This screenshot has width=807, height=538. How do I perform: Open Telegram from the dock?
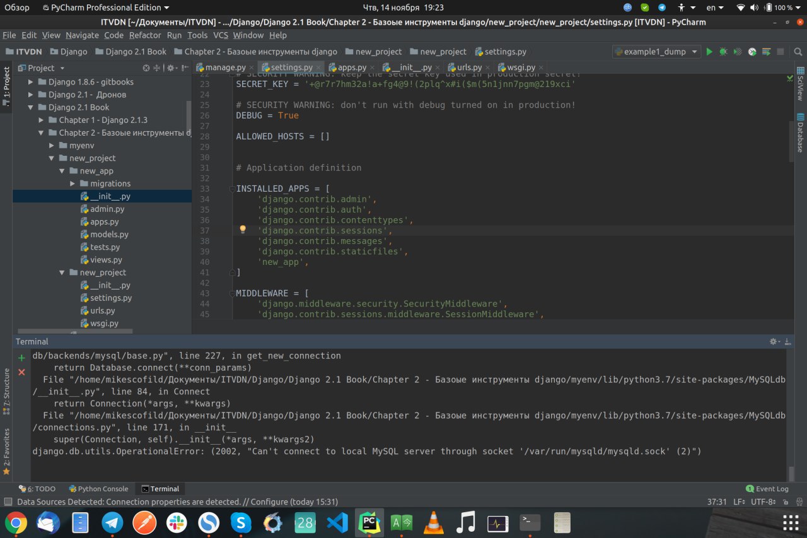point(113,522)
